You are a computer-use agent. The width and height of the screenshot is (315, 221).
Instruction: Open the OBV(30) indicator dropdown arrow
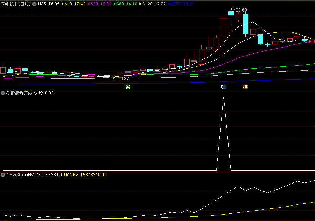click(3, 175)
